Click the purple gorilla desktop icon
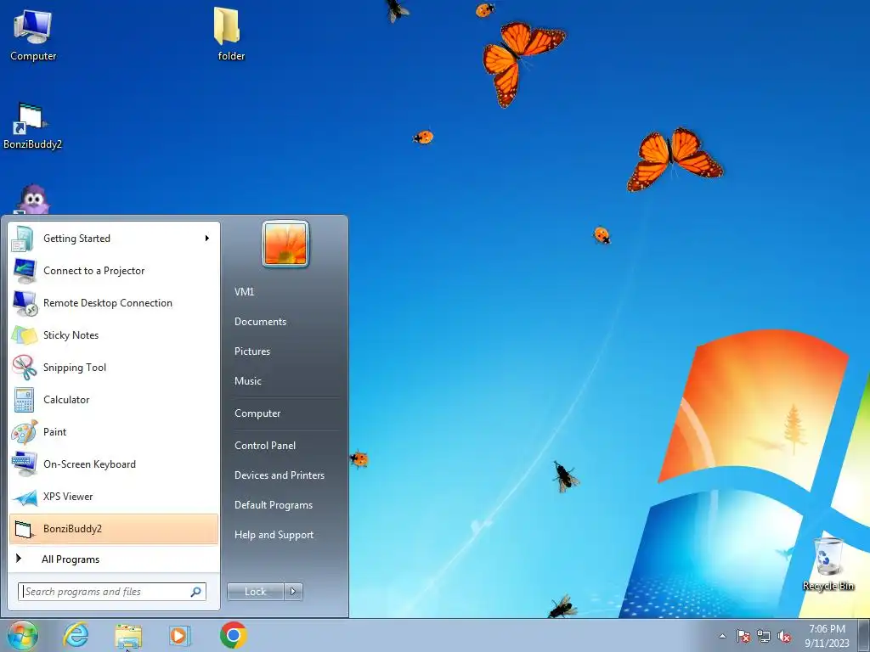This screenshot has width=870, height=652. coord(33,200)
